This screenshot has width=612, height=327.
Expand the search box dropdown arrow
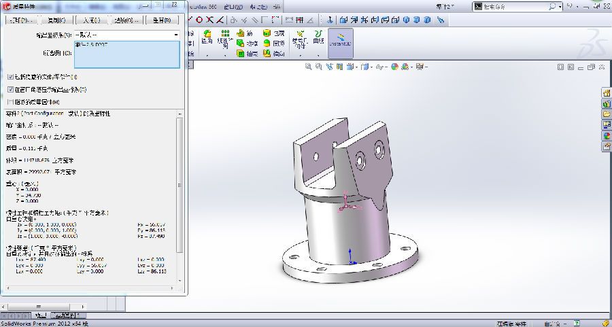pyautogui.click(x=559, y=6)
